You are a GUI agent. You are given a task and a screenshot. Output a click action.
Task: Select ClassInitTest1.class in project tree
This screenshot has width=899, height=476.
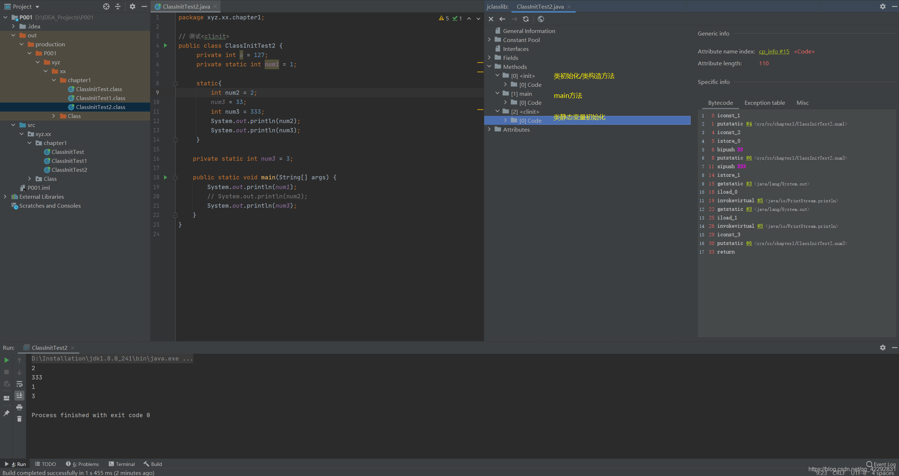pyautogui.click(x=101, y=98)
